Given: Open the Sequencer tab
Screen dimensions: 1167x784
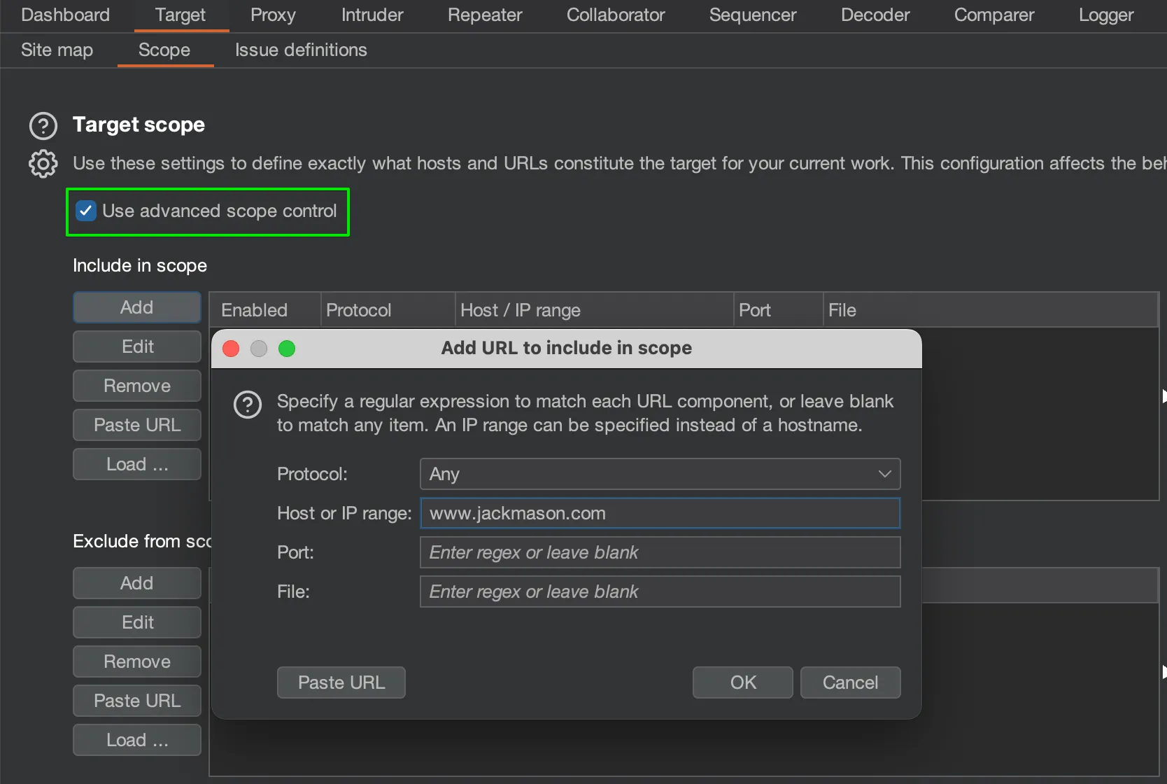Looking at the screenshot, I should coord(753,15).
